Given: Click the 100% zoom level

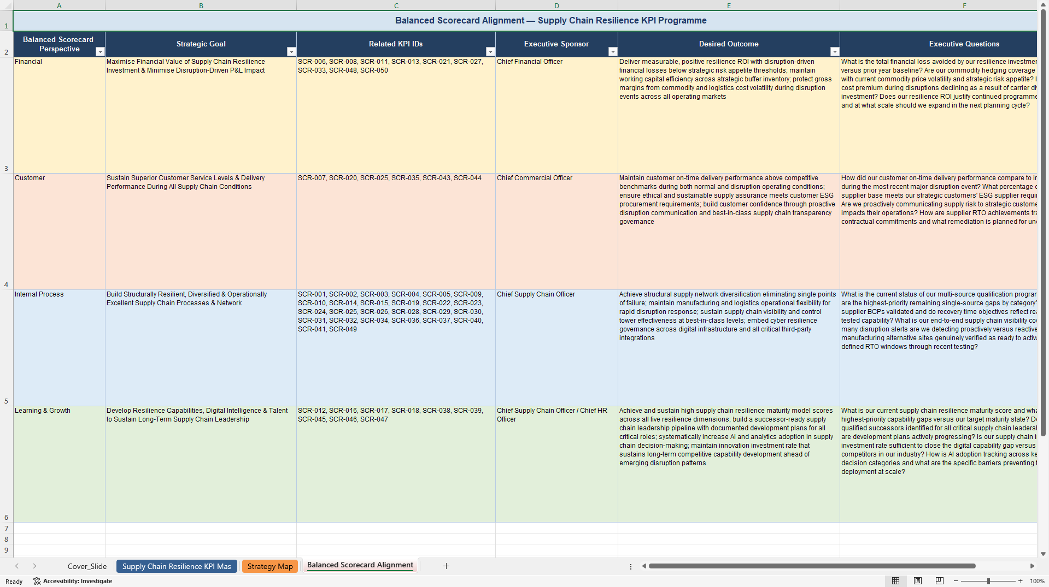Looking at the screenshot, I should (1037, 581).
